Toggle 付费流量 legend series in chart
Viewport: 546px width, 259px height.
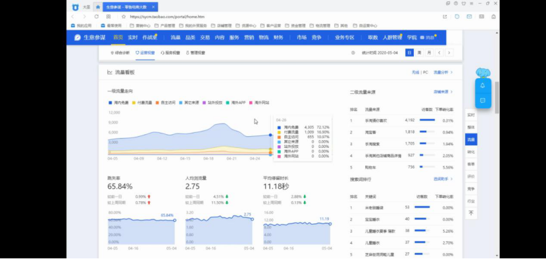tap(142, 103)
